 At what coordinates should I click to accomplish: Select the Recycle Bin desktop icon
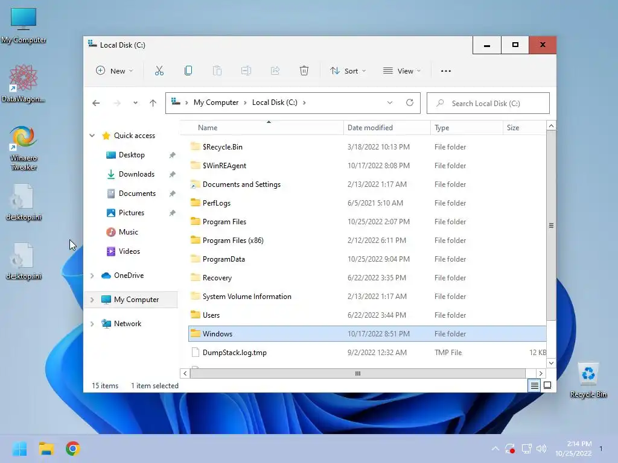click(x=588, y=380)
